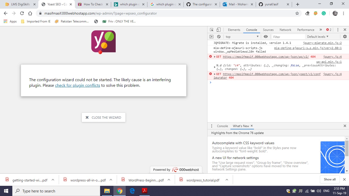The height and width of the screenshot is (196, 349).
Task: Click the Grammarly extension icon
Action: pyautogui.click(x=324, y=13)
